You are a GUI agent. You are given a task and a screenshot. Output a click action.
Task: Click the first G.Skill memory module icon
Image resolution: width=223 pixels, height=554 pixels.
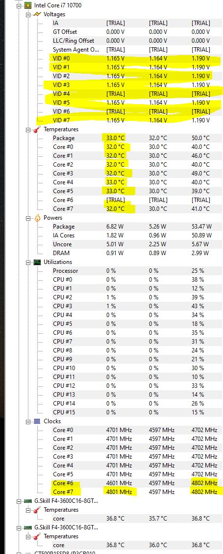[x=28, y=501]
